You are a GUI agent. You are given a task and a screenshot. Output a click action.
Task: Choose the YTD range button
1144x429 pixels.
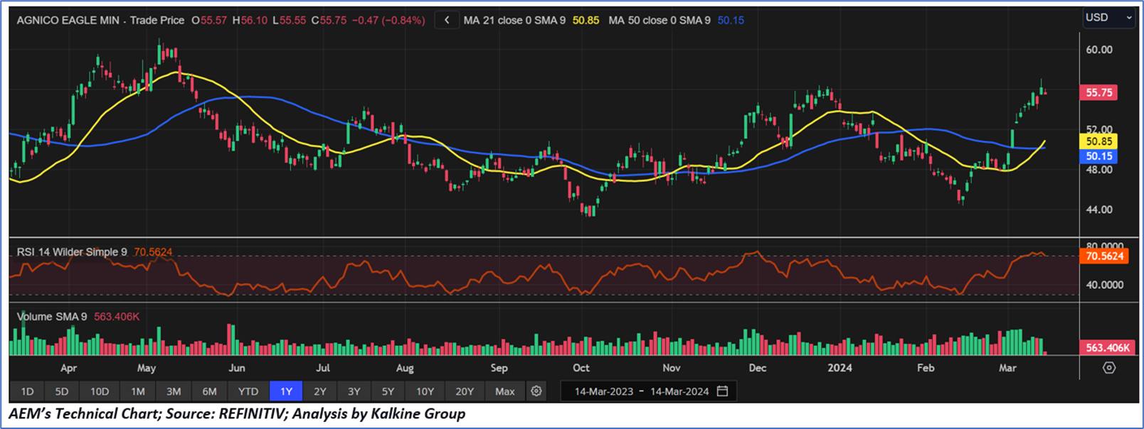point(248,391)
